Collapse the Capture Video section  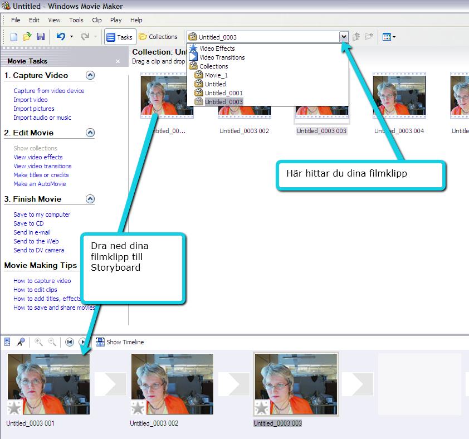(x=90, y=75)
